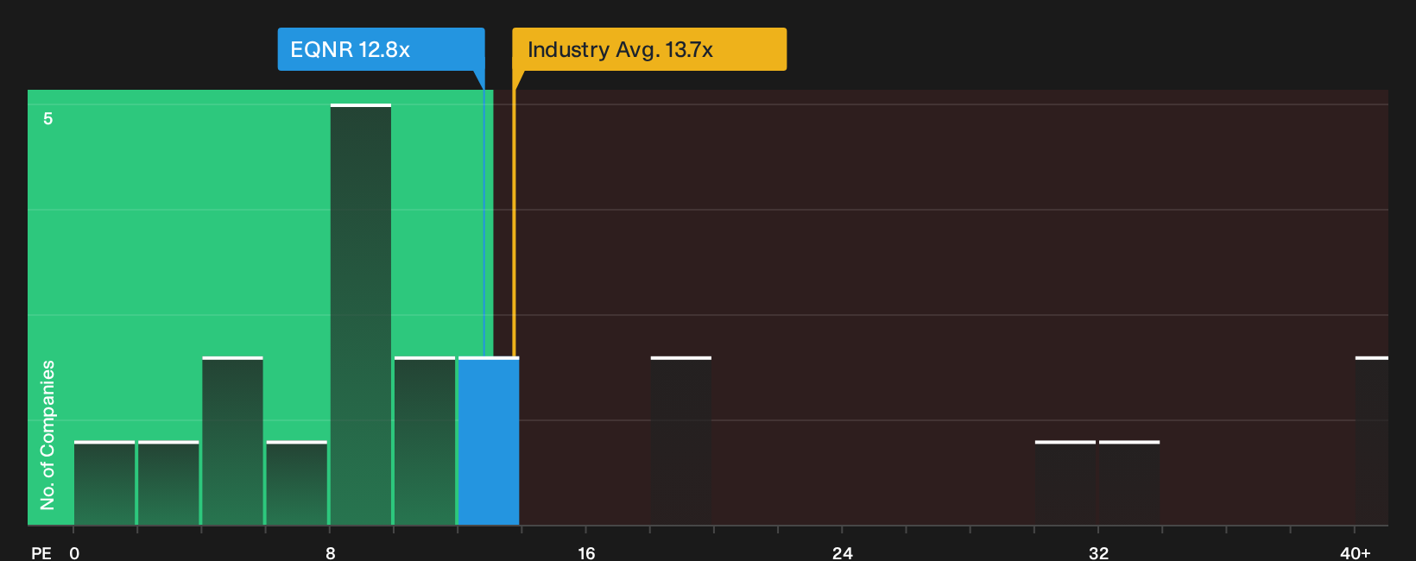Click the '8' x-axis label
1416x561 pixels.
coord(331,552)
